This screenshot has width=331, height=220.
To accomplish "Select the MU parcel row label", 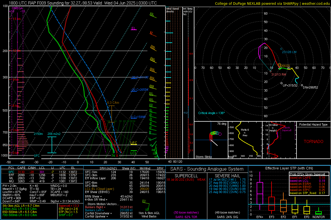I will point(11,181).
